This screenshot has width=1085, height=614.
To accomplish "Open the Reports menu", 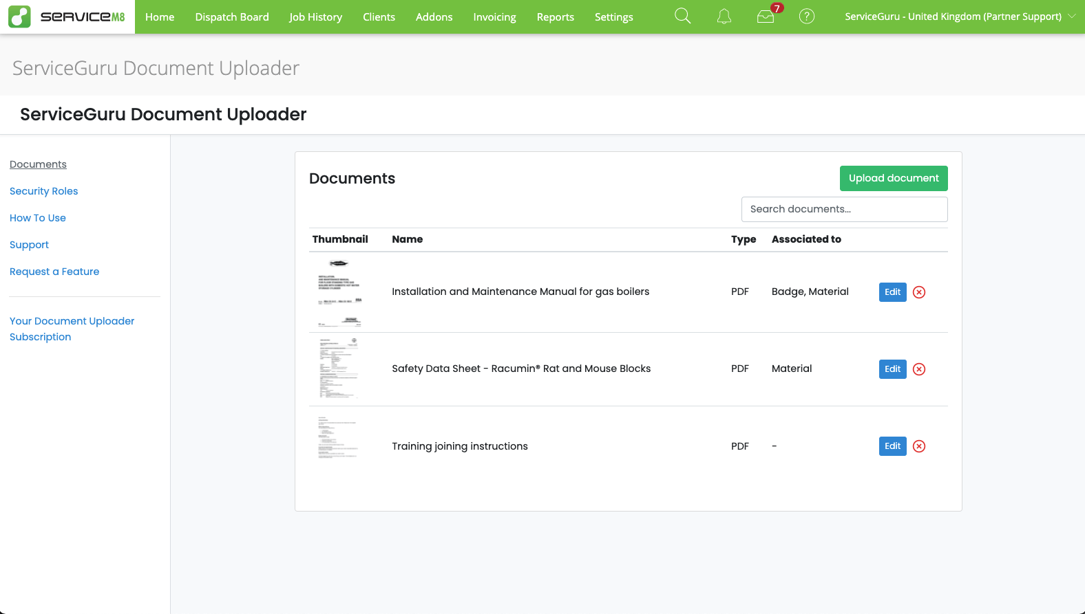I will click(x=556, y=17).
